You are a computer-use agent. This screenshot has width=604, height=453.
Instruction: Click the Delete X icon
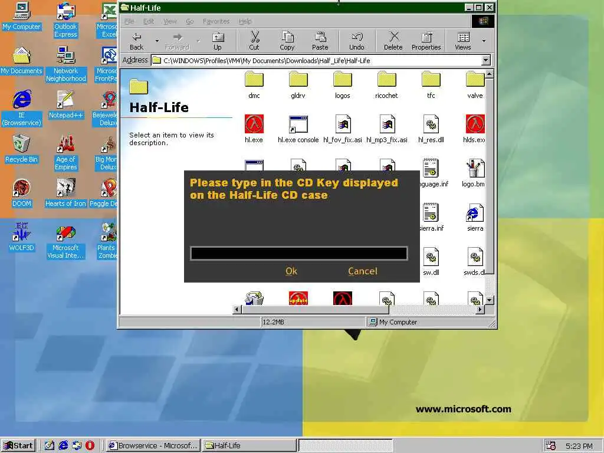pos(393,42)
